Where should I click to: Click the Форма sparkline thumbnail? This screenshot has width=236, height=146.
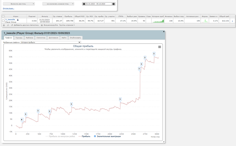(x=205, y=21)
